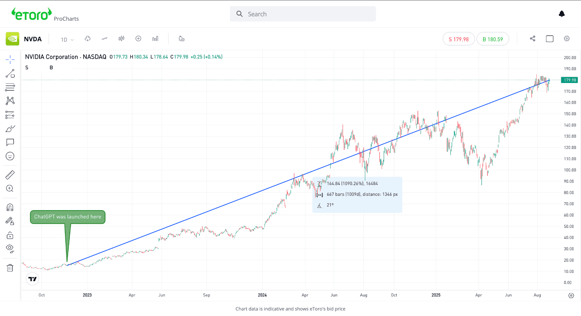Lock all drawing tools

10,235
